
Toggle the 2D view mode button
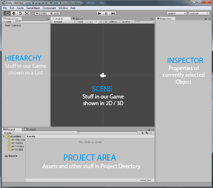pos(96,22)
